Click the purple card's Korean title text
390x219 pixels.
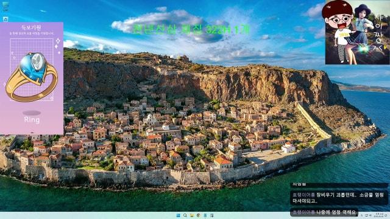pyautogui.click(x=31, y=27)
